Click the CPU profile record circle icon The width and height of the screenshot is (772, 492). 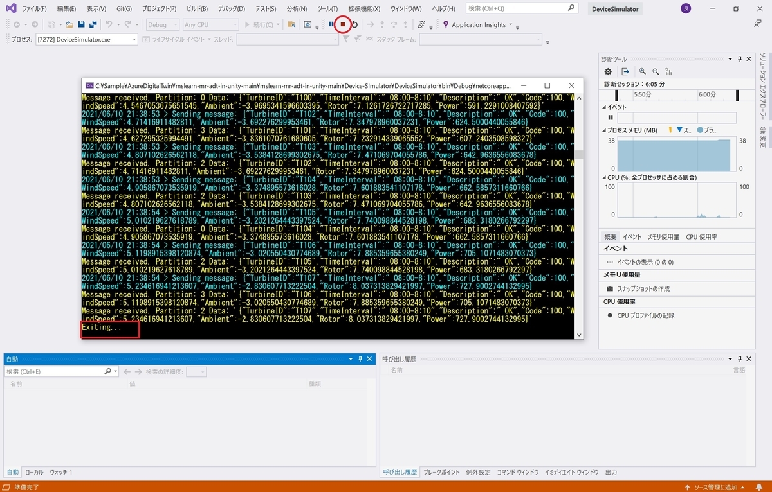click(610, 315)
